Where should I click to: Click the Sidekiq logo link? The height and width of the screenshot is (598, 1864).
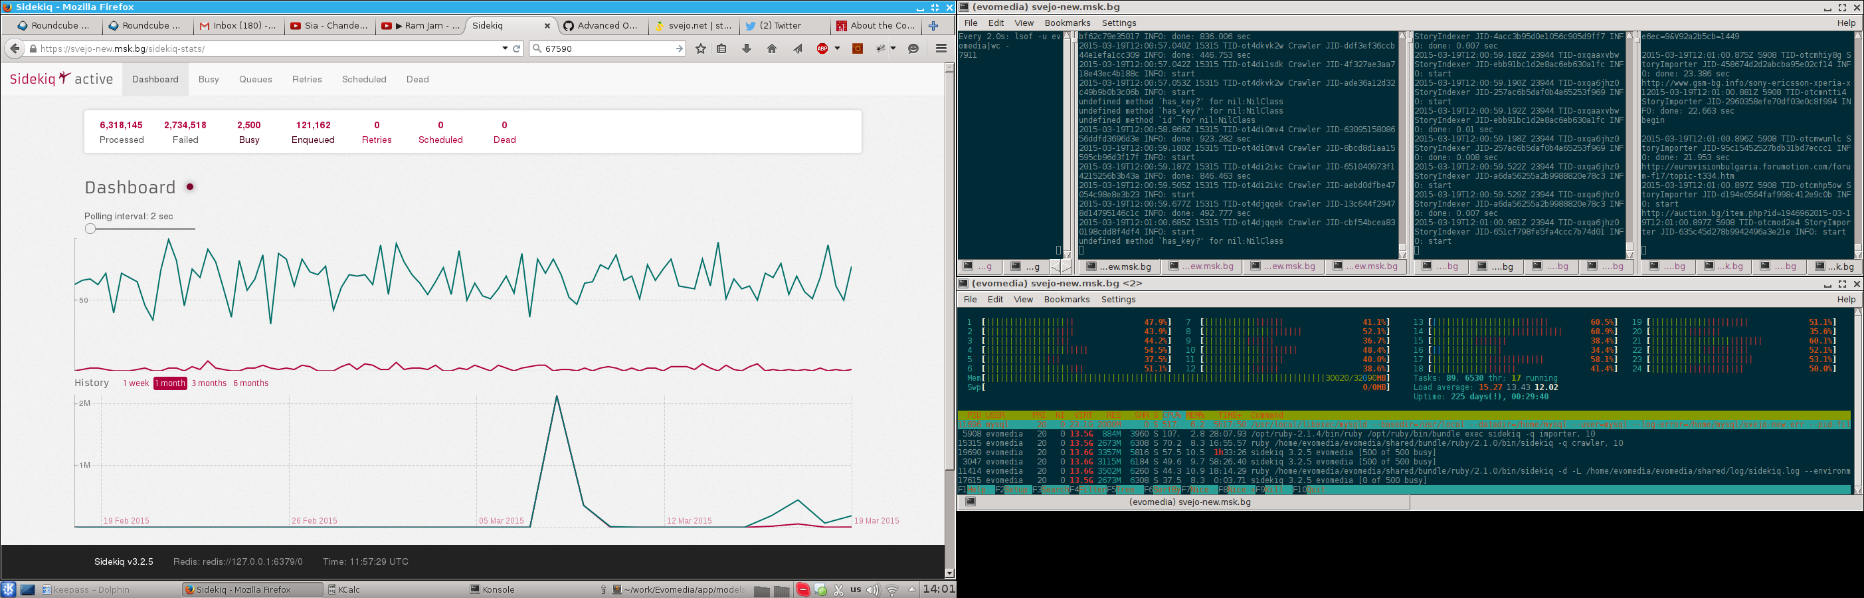point(40,78)
